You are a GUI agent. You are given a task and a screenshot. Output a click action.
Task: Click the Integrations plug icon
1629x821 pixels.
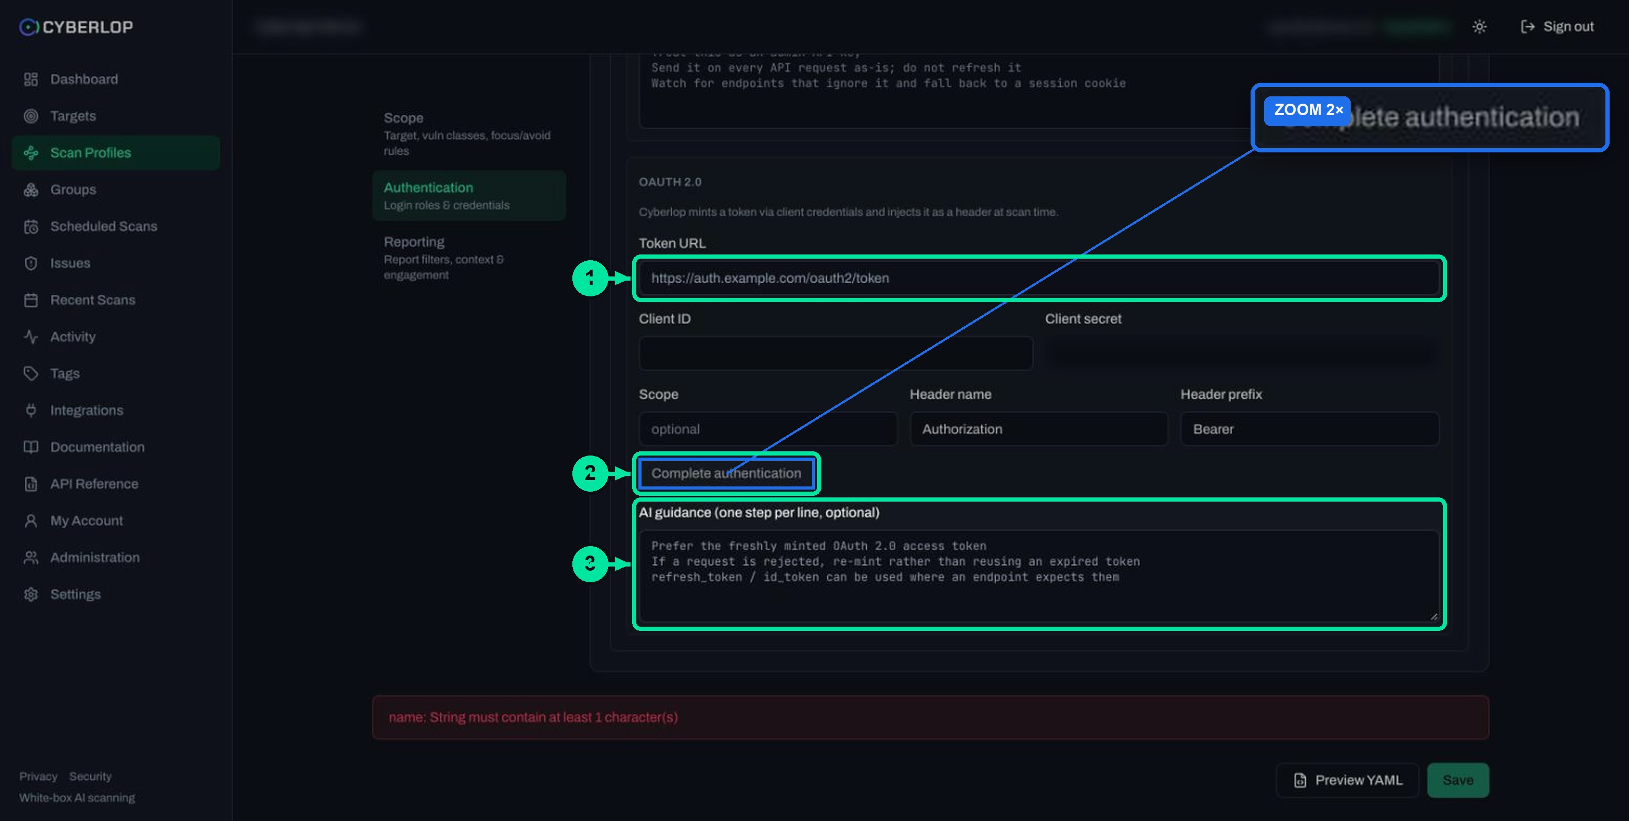click(30, 410)
